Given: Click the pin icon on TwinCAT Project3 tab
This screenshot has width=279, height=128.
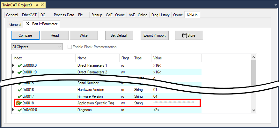Looking at the screenshot, I should 37,5.
